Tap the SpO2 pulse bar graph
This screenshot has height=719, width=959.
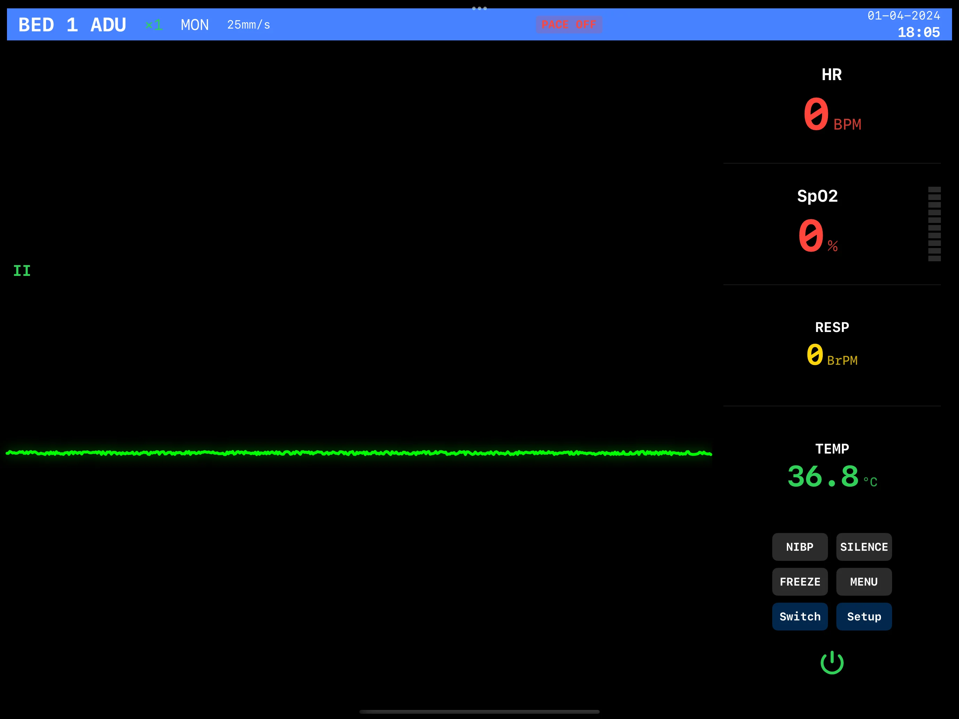click(x=934, y=224)
